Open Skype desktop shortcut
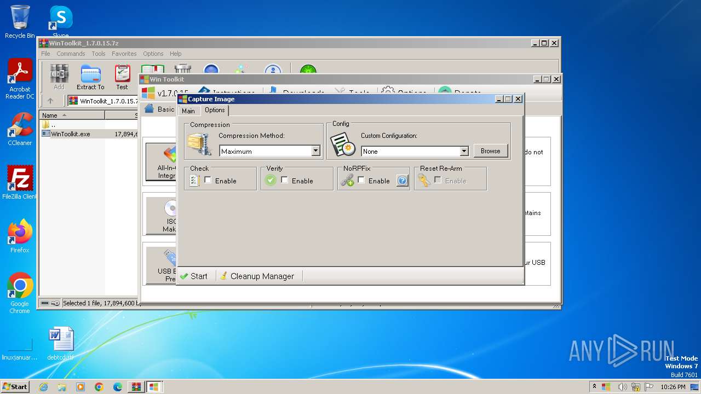 coord(60,22)
